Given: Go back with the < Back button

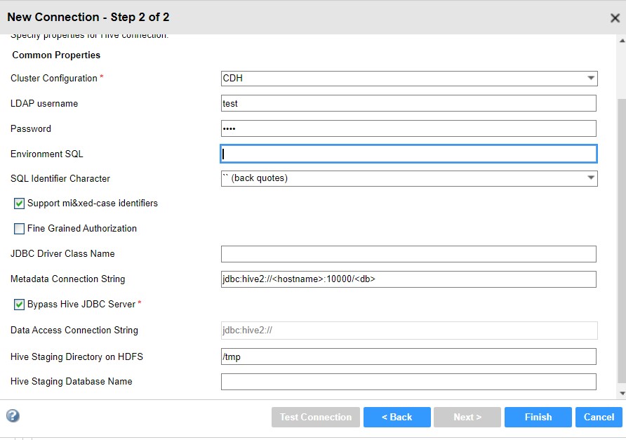Looking at the screenshot, I should [x=397, y=418].
